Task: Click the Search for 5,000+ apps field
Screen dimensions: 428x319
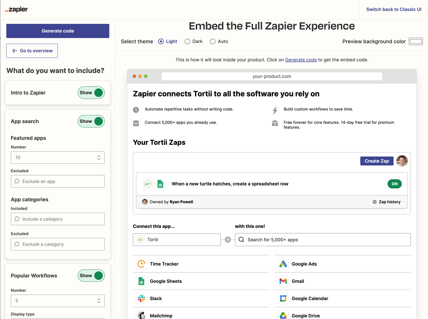Action: pyautogui.click(x=323, y=239)
